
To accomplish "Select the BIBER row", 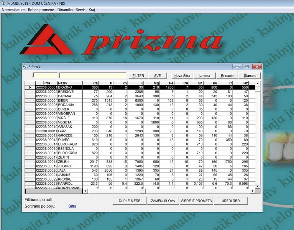I will point(140,100).
